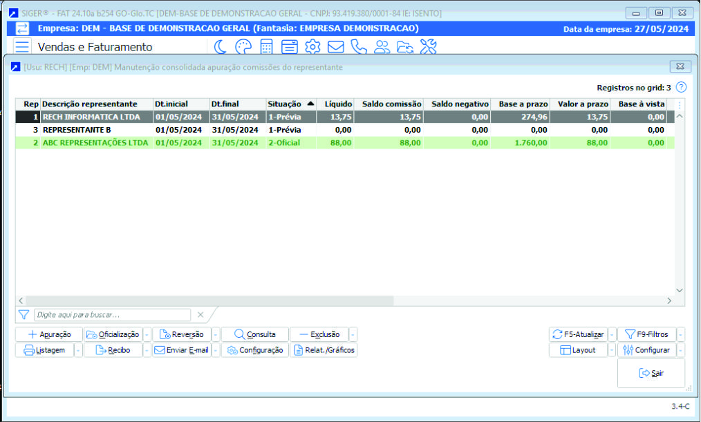Viewport: 701px width, 422px height.
Task: Open the settings gear toolbar icon
Action: click(x=312, y=46)
